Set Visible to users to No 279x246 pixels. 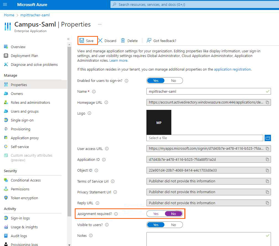click(x=174, y=225)
